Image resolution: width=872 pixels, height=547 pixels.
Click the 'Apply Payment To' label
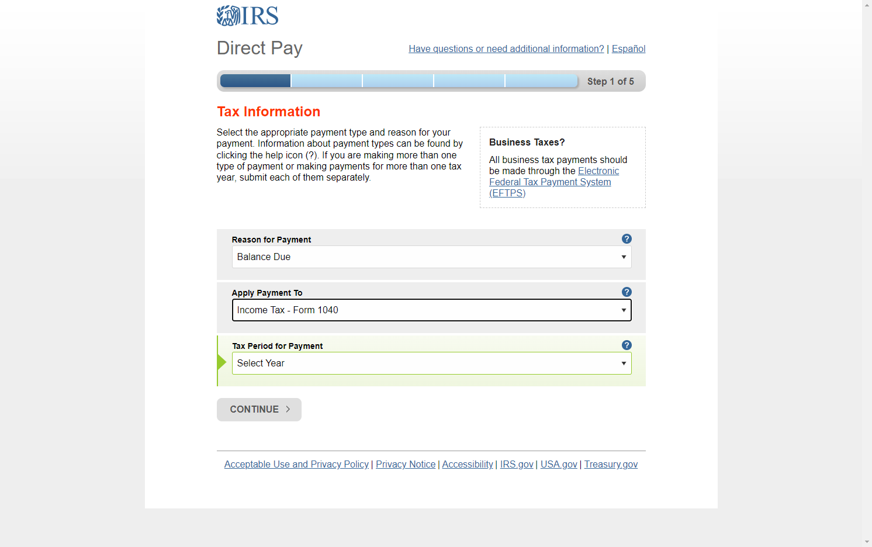[267, 293]
